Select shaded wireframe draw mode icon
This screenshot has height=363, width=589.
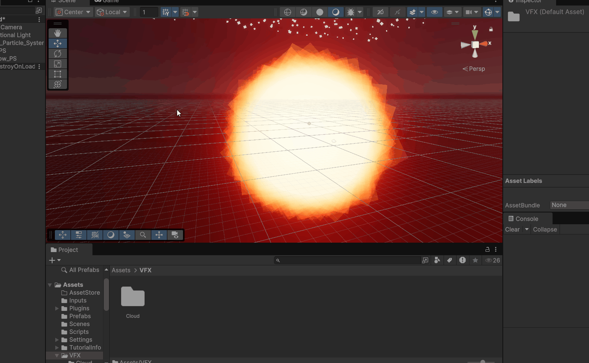point(304,12)
